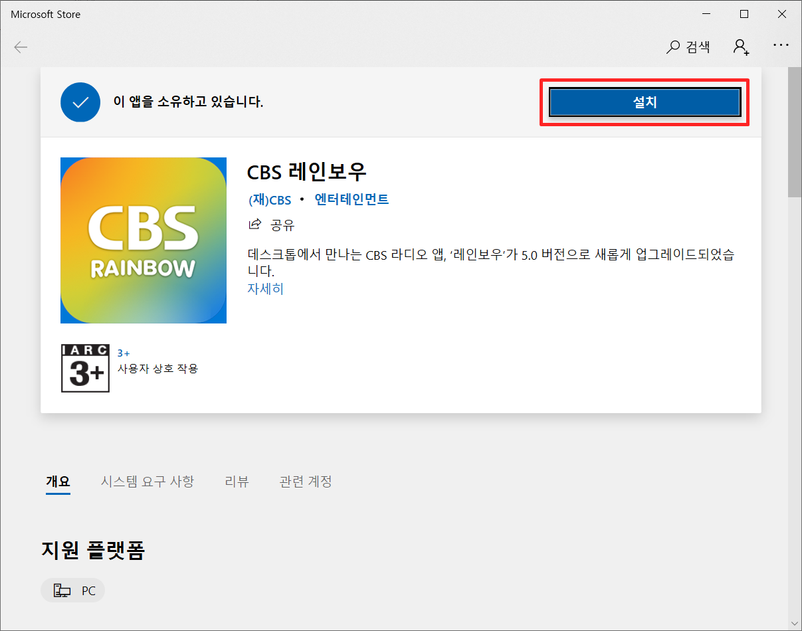The width and height of the screenshot is (802, 631).
Task: Close the Microsoft Store window
Action: [782, 14]
